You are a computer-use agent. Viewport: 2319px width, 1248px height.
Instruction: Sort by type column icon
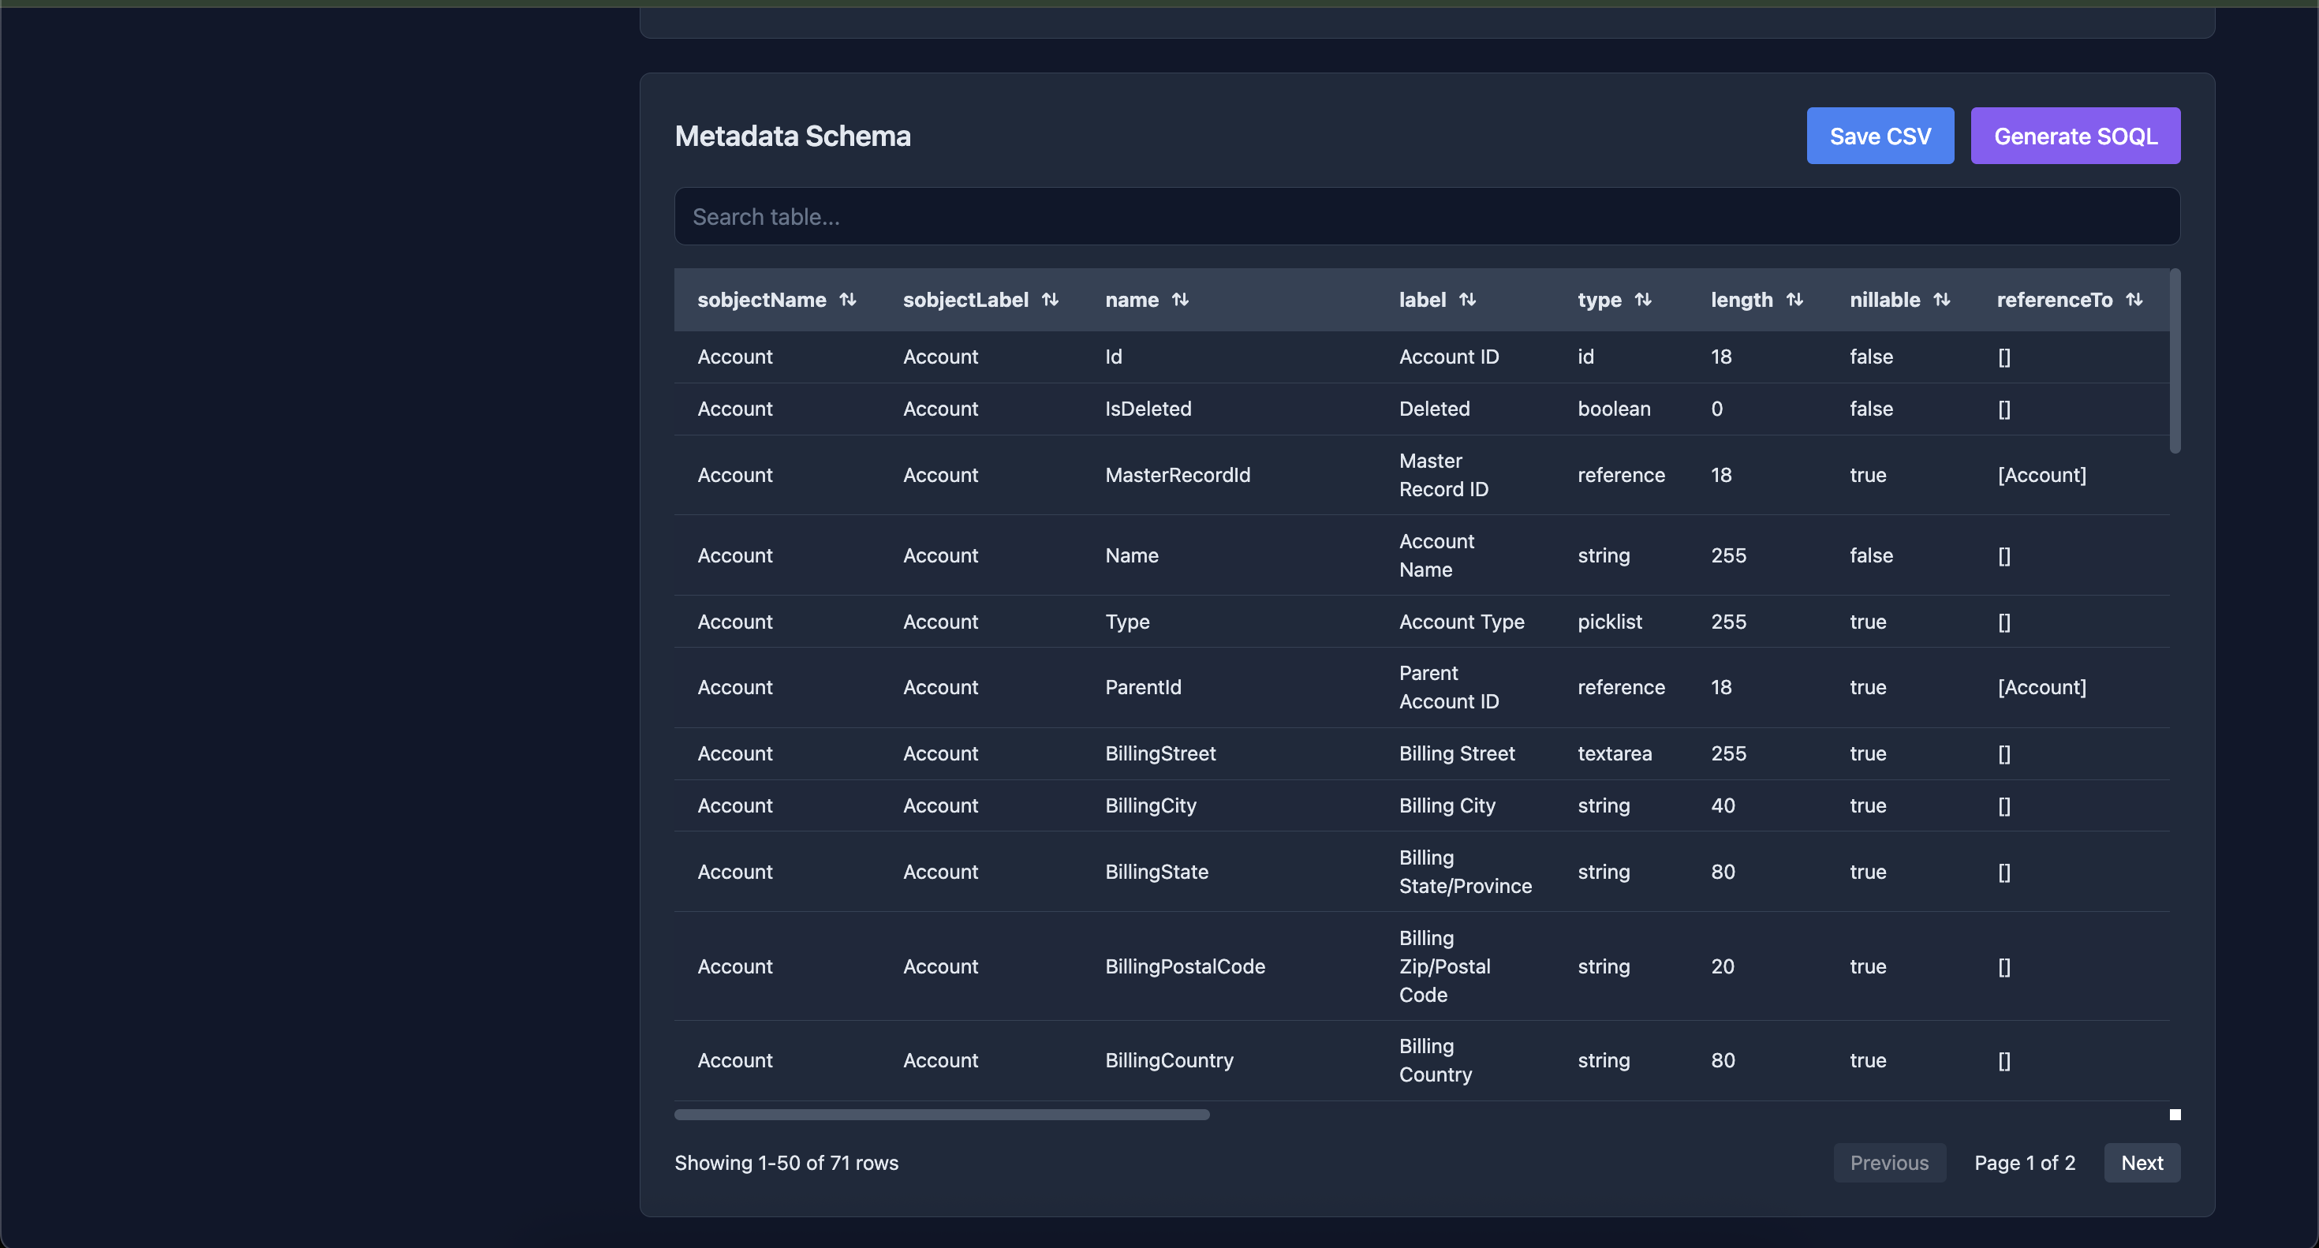pos(1643,300)
